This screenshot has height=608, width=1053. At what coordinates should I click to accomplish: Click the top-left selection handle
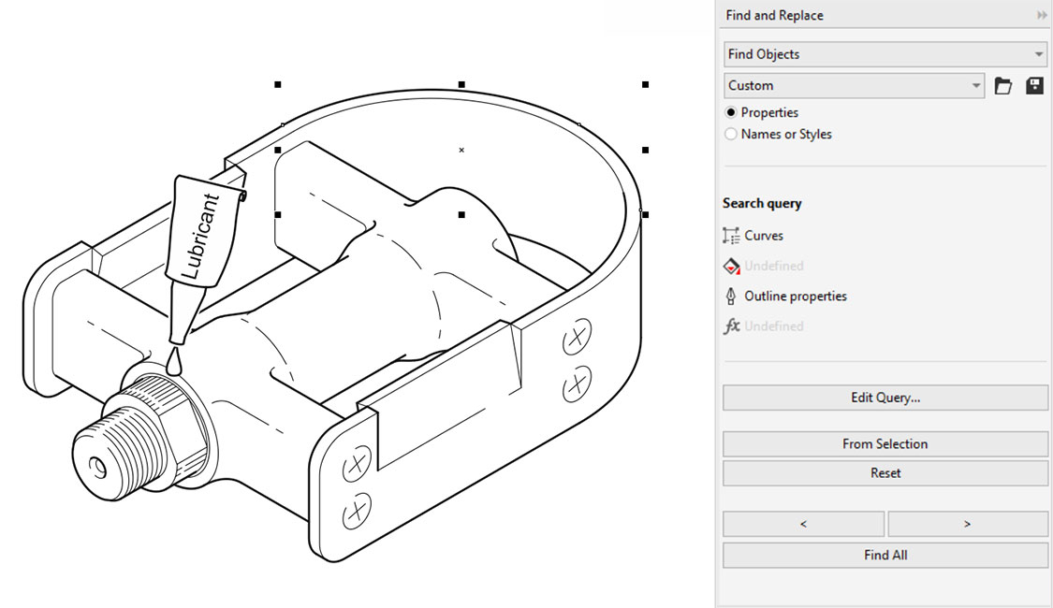[x=278, y=84]
